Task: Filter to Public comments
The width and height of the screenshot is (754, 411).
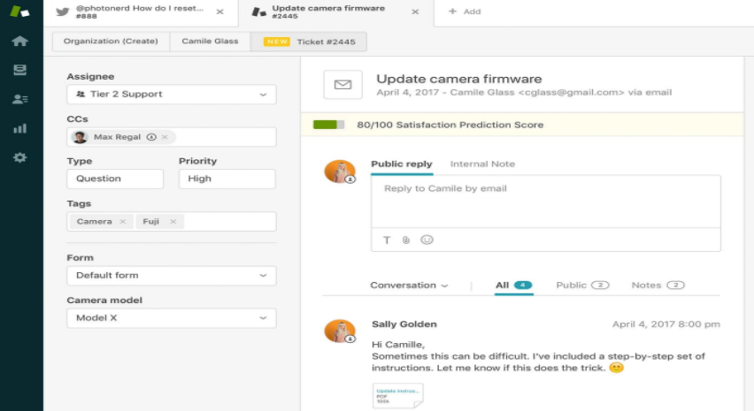Action: click(x=582, y=285)
